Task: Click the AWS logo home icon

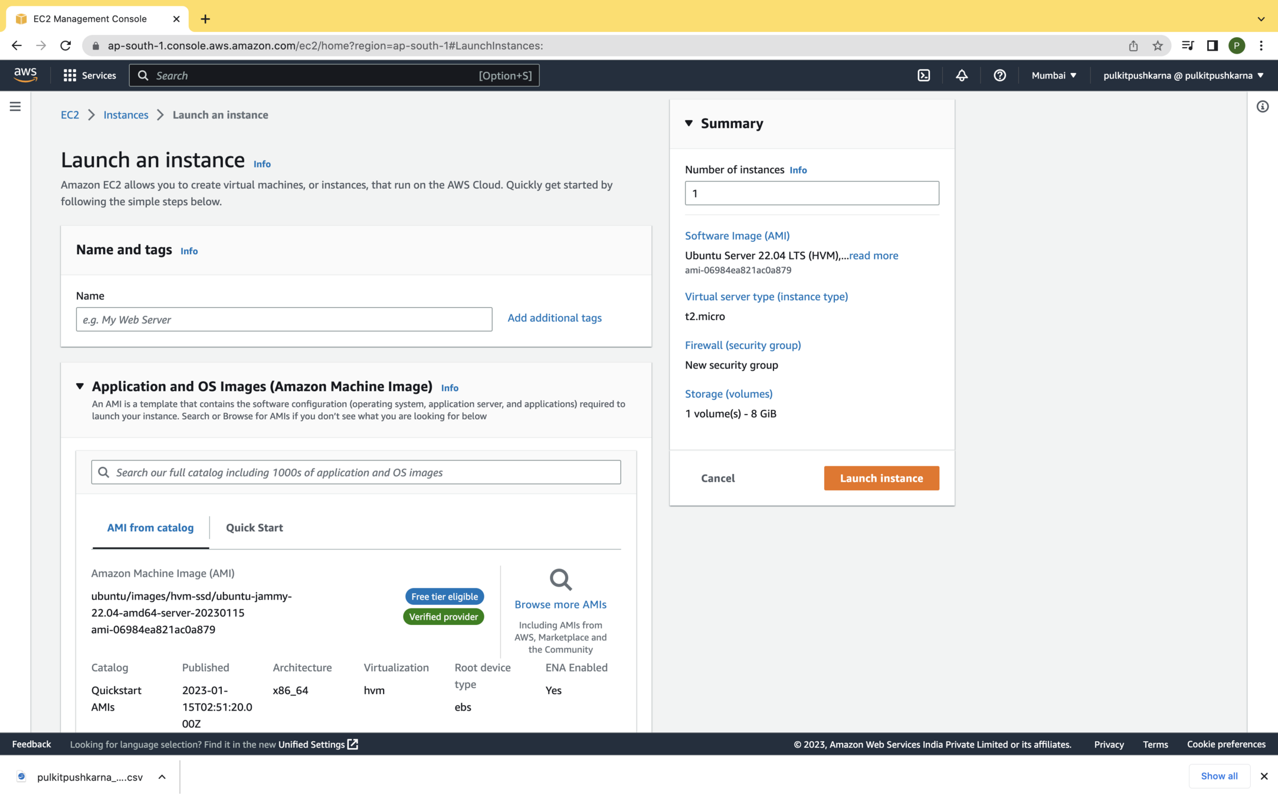Action: pos(25,75)
